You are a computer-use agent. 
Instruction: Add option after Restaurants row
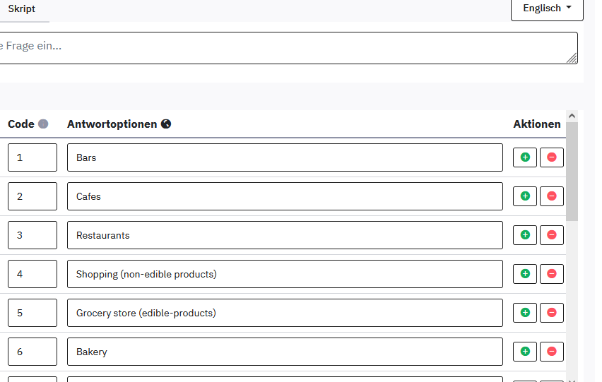pos(525,235)
